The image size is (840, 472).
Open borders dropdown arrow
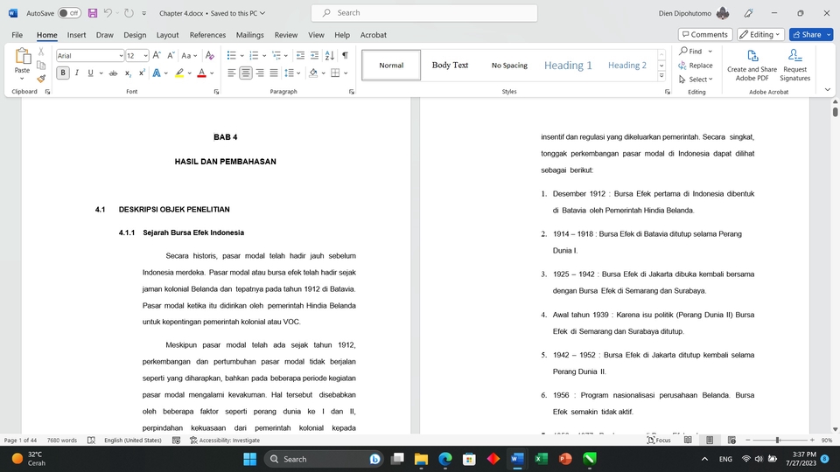(346, 73)
